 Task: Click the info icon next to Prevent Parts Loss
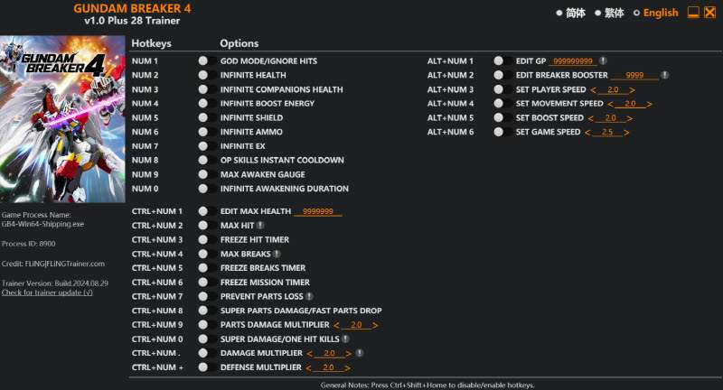tap(309, 296)
